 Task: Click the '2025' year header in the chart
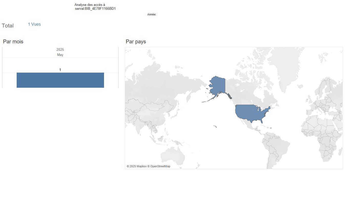coord(60,50)
